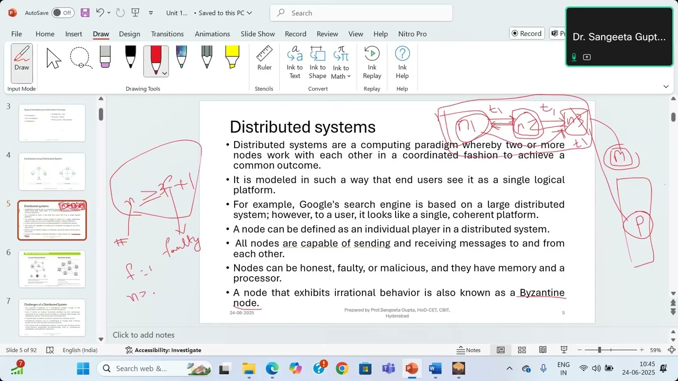Click the 59% zoom level
The width and height of the screenshot is (678, 381).
656,350
